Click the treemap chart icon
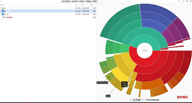 coord(147,100)
